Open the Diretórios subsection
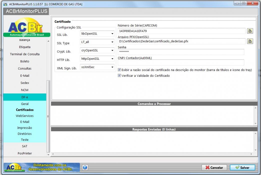261x175 pixels. (x=25, y=134)
